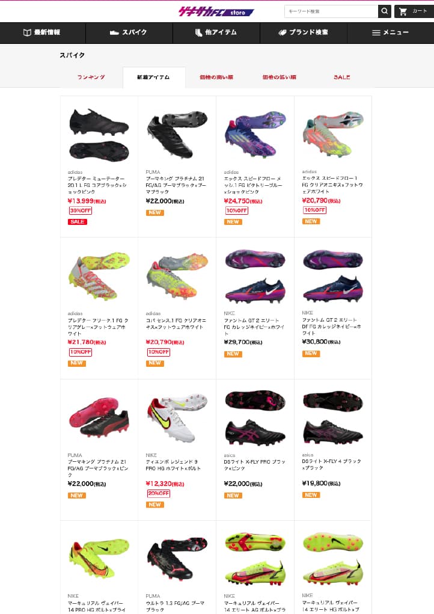The width and height of the screenshot is (434, 614).
Task: Click the search magnifier icon
Action: 384,11
